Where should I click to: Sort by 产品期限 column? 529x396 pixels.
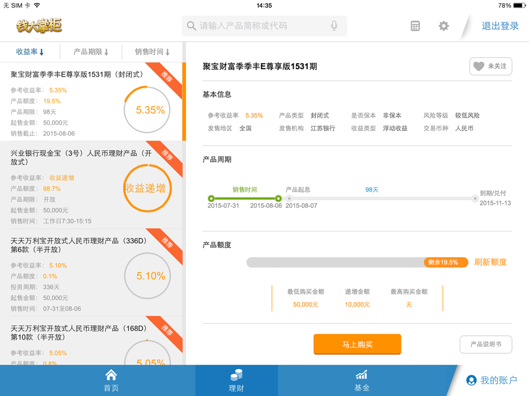tap(91, 52)
